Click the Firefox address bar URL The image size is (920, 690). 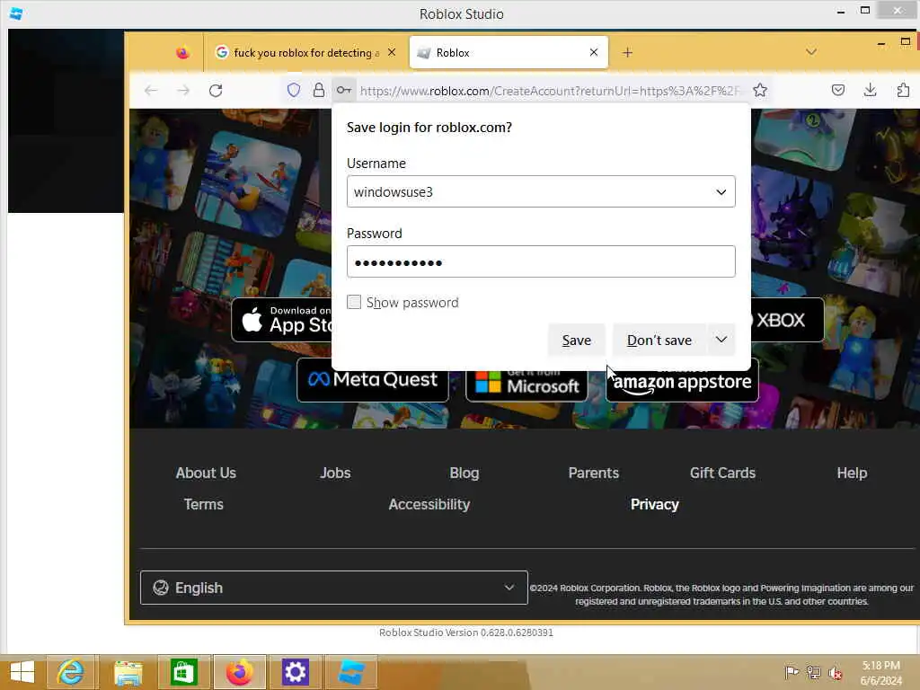[x=551, y=91]
